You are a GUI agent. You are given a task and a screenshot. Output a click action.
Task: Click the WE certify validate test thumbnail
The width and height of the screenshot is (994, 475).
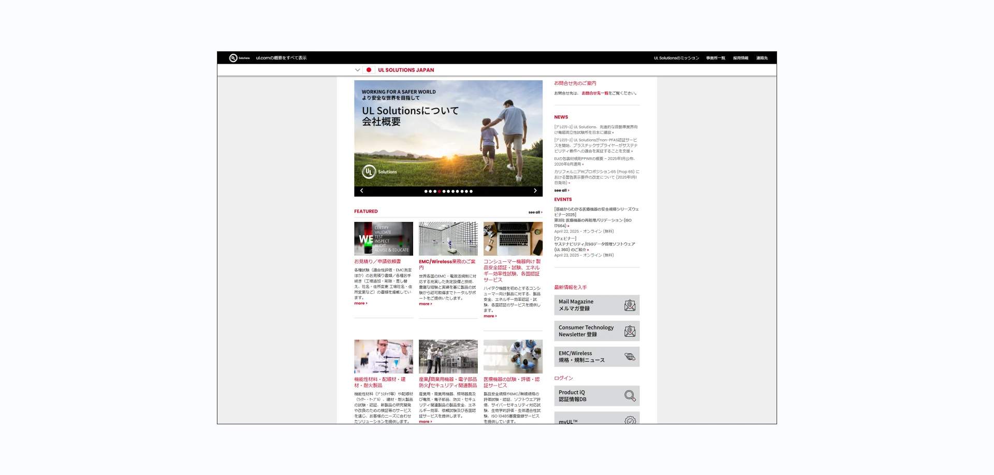pyautogui.click(x=384, y=239)
